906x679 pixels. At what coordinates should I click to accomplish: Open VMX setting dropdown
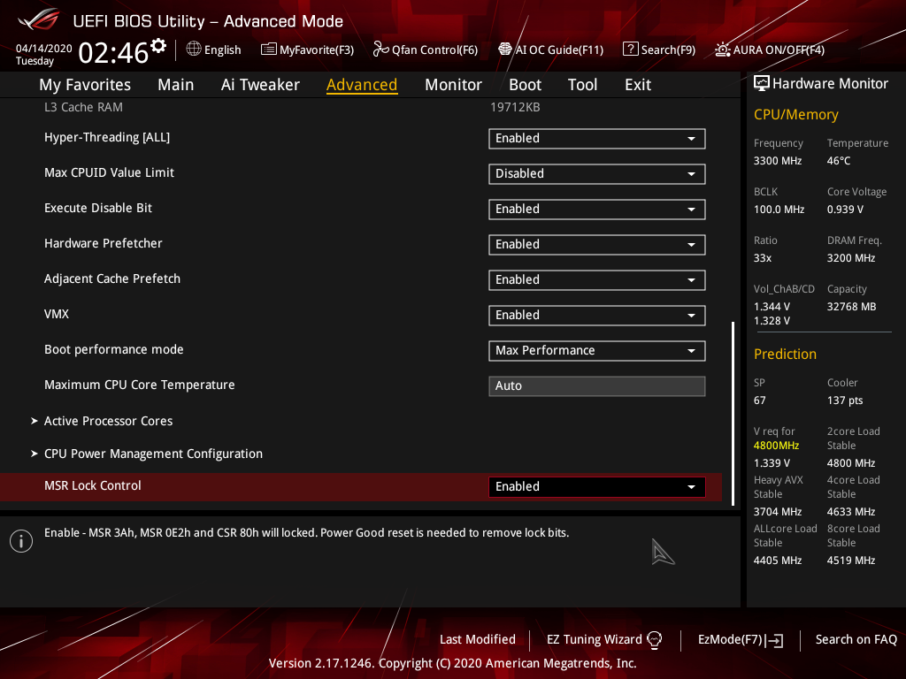pyautogui.click(x=597, y=316)
